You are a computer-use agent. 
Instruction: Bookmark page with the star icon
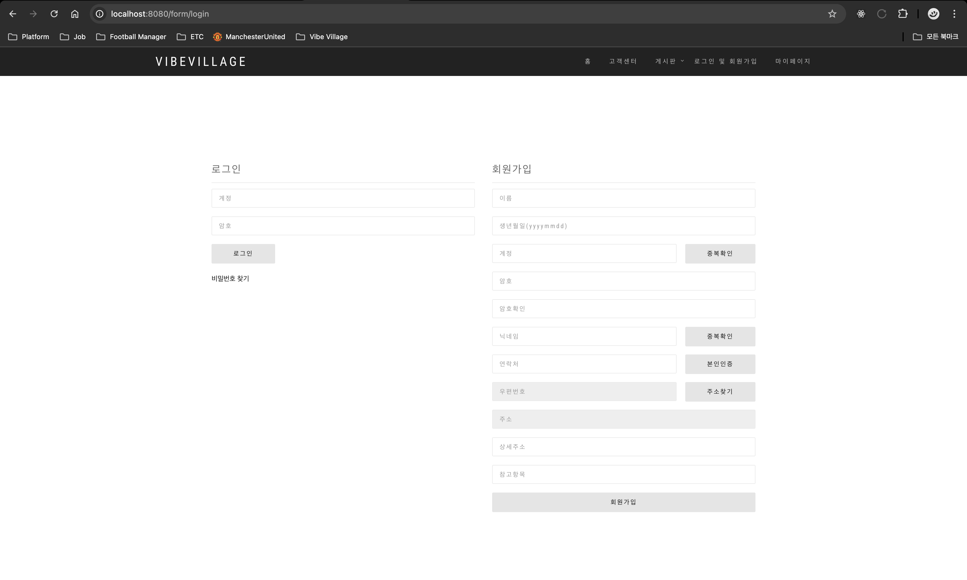[832, 14]
